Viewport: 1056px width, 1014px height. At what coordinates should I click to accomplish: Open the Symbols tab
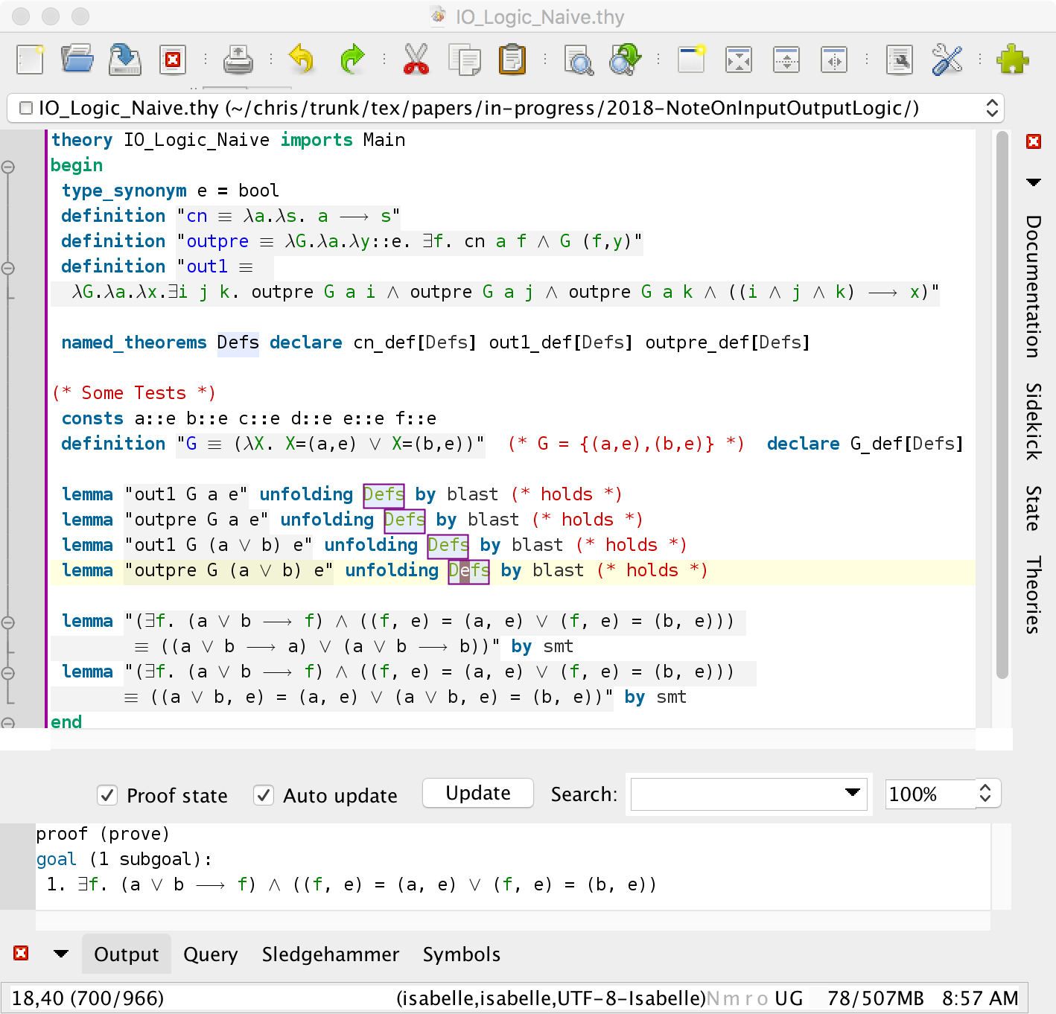(x=461, y=954)
